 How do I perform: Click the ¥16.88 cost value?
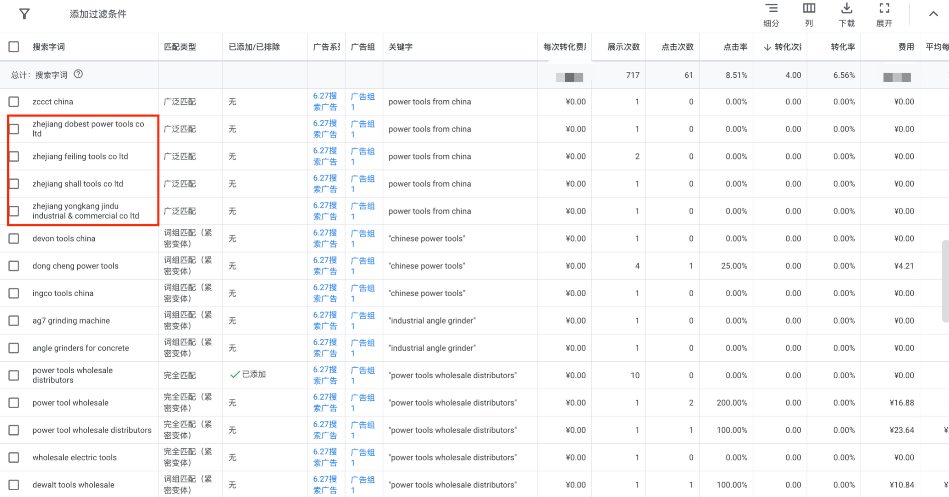coord(902,403)
